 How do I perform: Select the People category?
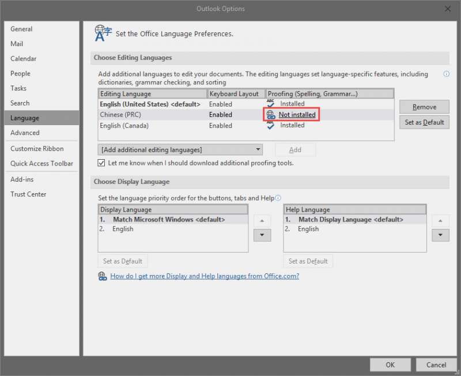pos(41,74)
